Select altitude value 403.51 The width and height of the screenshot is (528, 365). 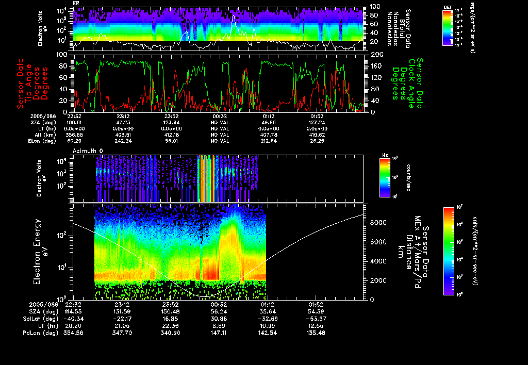point(123,135)
